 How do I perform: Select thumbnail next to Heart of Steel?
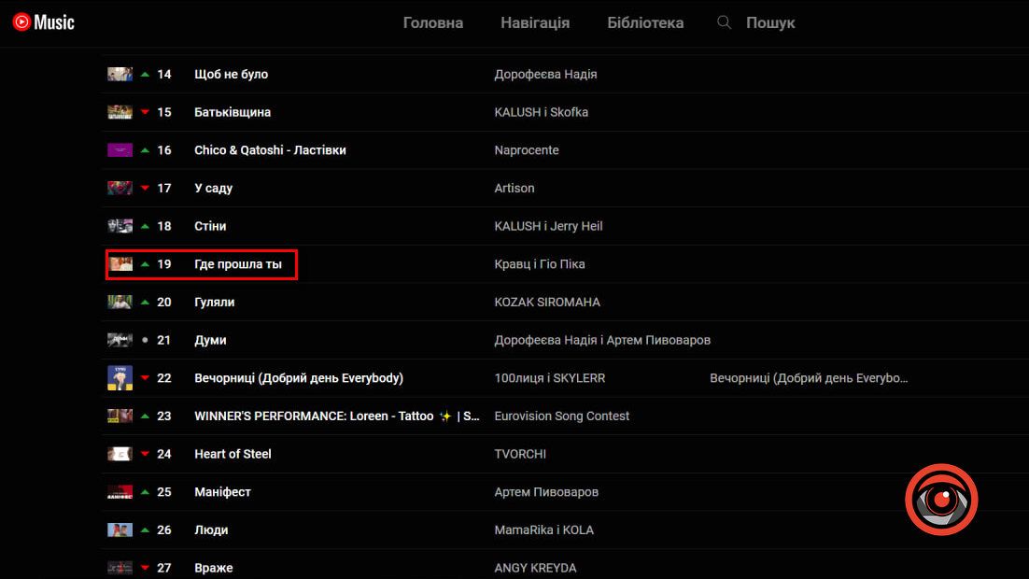tap(120, 454)
